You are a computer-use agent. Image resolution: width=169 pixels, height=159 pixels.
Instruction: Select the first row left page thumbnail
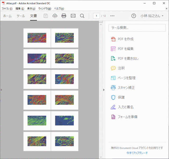37,38
